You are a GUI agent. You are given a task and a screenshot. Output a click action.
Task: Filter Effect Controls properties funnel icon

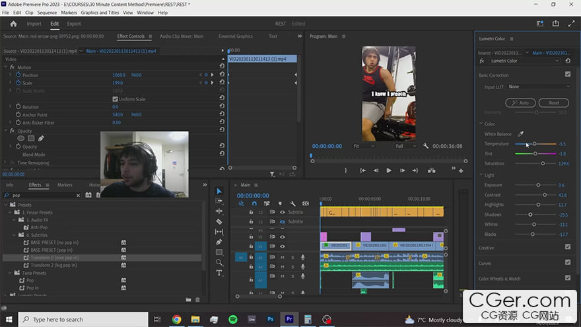tap(272, 174)
